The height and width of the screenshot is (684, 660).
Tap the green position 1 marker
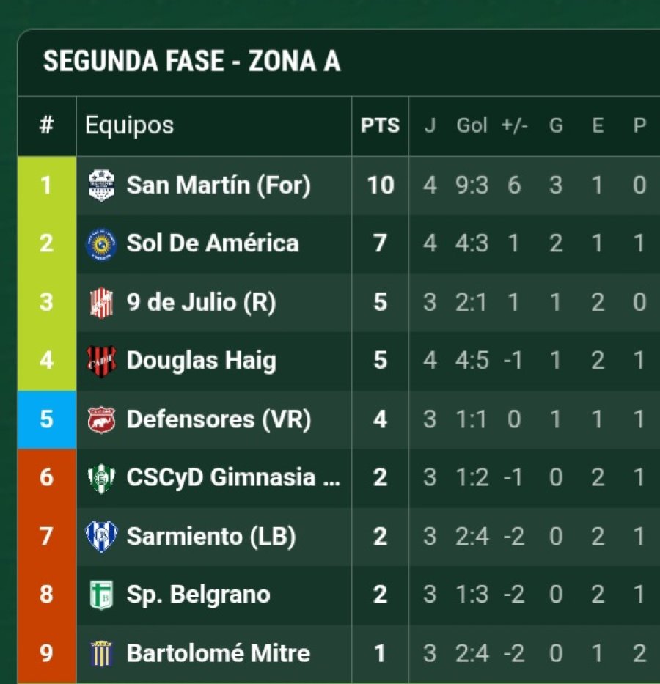click(x=47, y=185)
